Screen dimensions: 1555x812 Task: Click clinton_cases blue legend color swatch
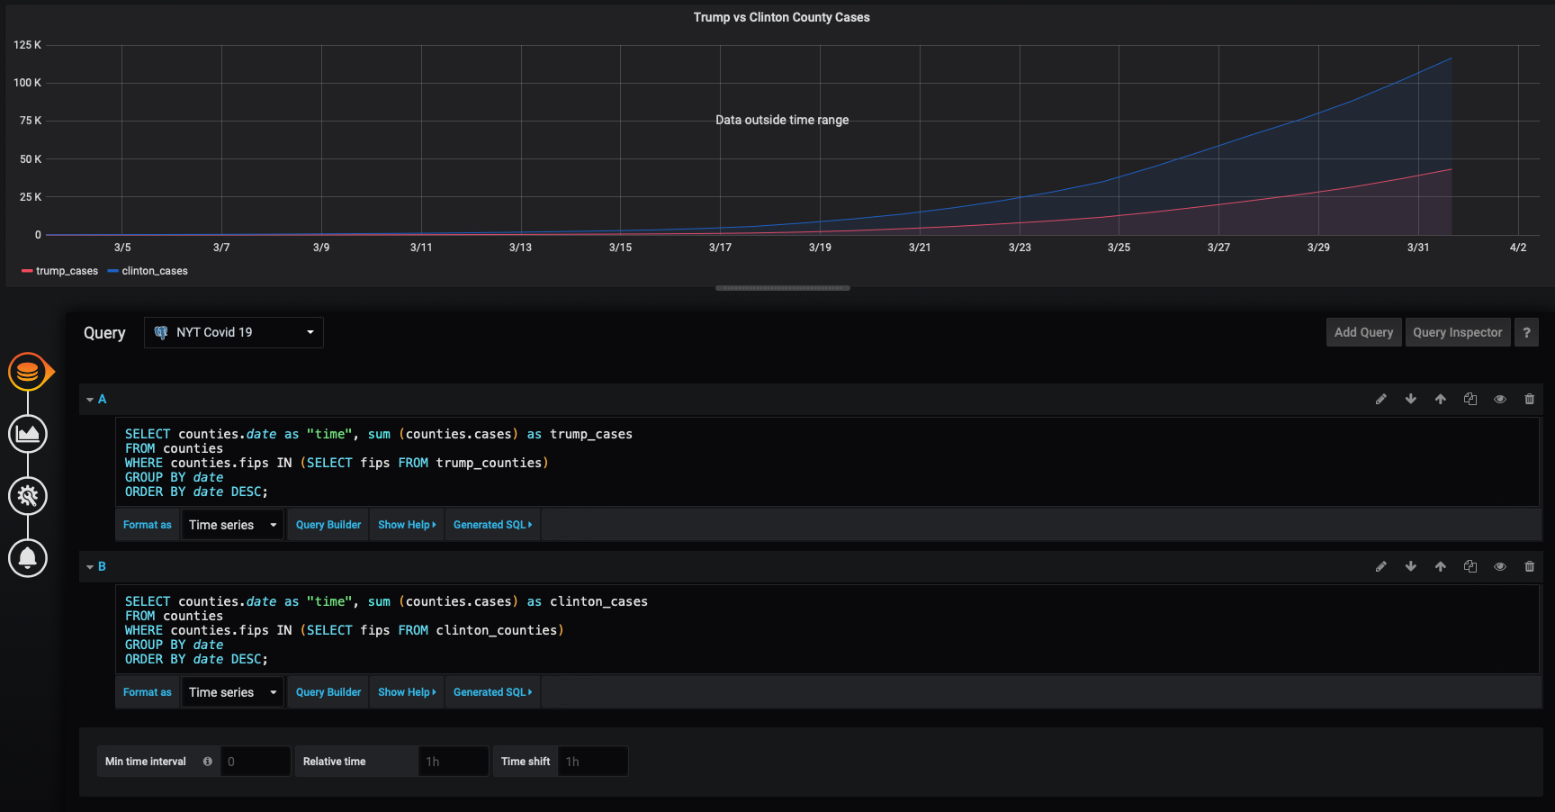(113, 271)
